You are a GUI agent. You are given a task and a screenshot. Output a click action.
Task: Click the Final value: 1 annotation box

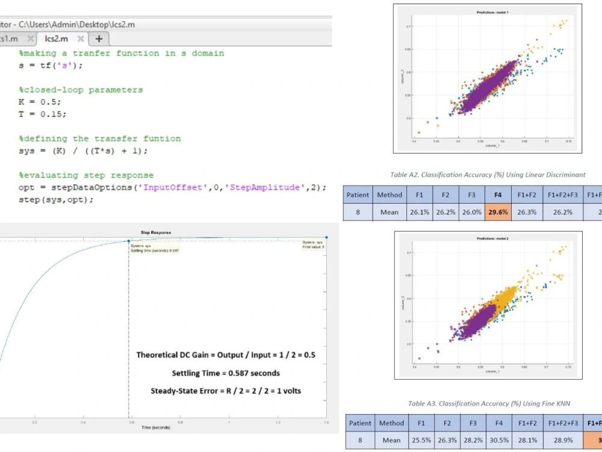pos(314,244)
